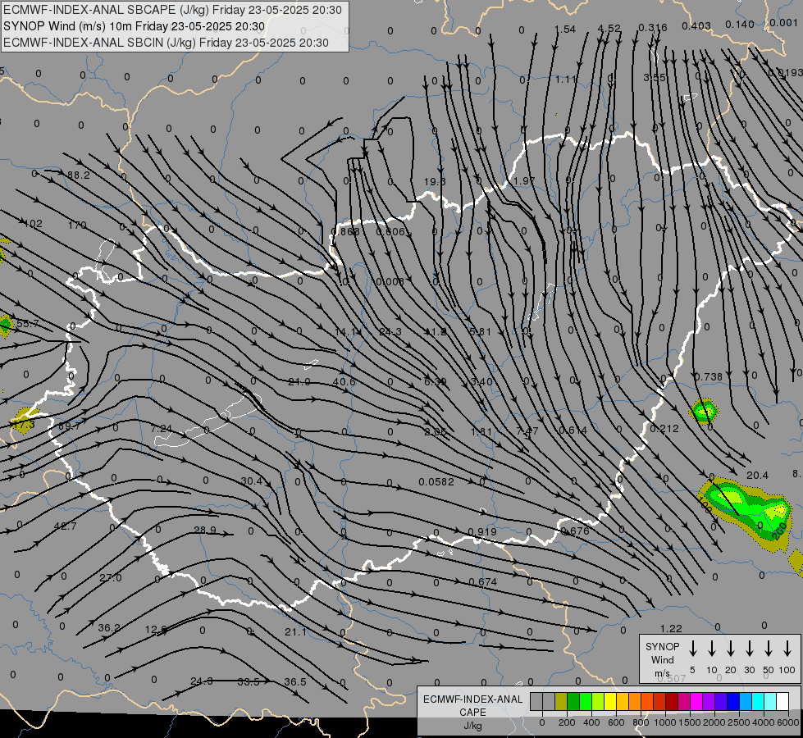803x738 pixels.
Task: Click the map value 27.0
Action: click(111, 578)
